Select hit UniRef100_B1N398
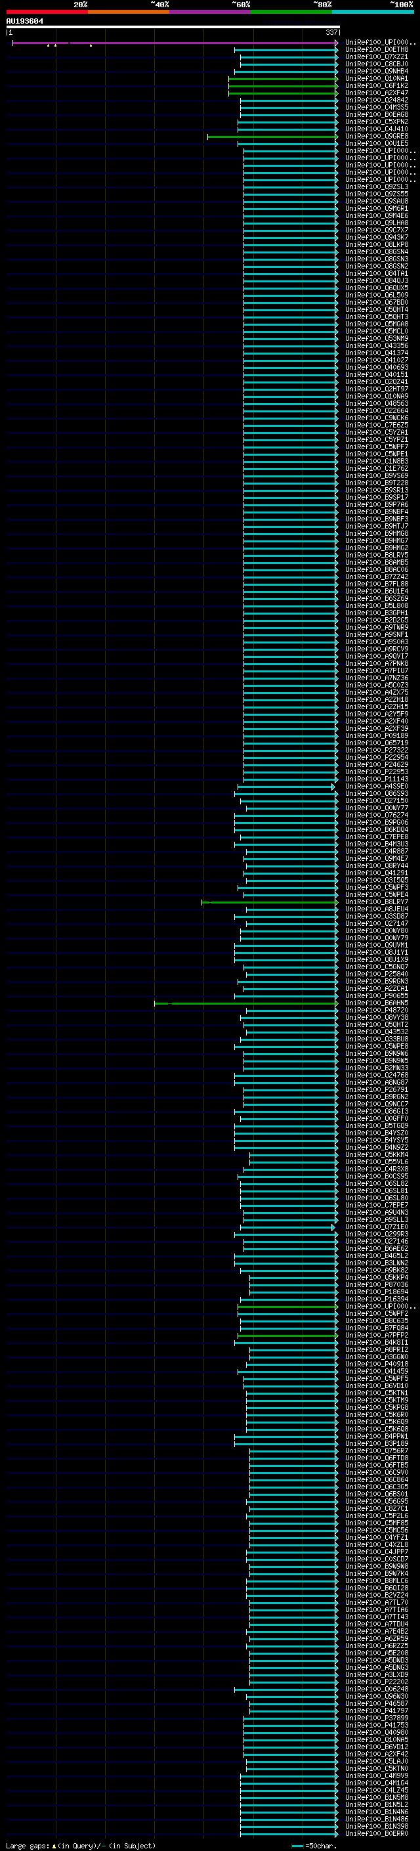The width and height of the screenshot is (420, 1851). point(377,1826)
